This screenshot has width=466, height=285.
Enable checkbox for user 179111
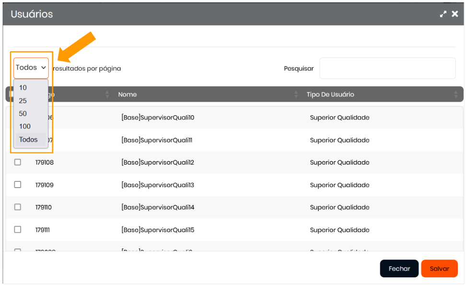click(x=18, y=230)
